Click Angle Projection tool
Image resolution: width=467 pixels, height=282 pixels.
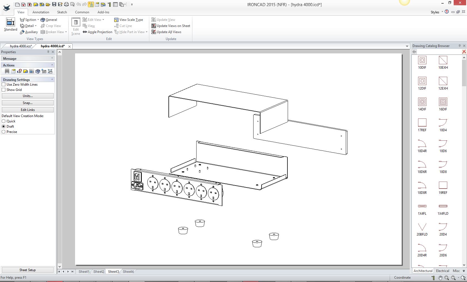tap(97, 32)
